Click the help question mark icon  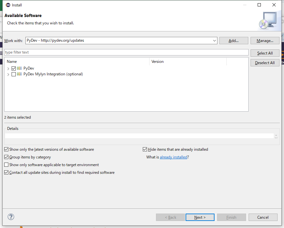(x=11, y=217)
